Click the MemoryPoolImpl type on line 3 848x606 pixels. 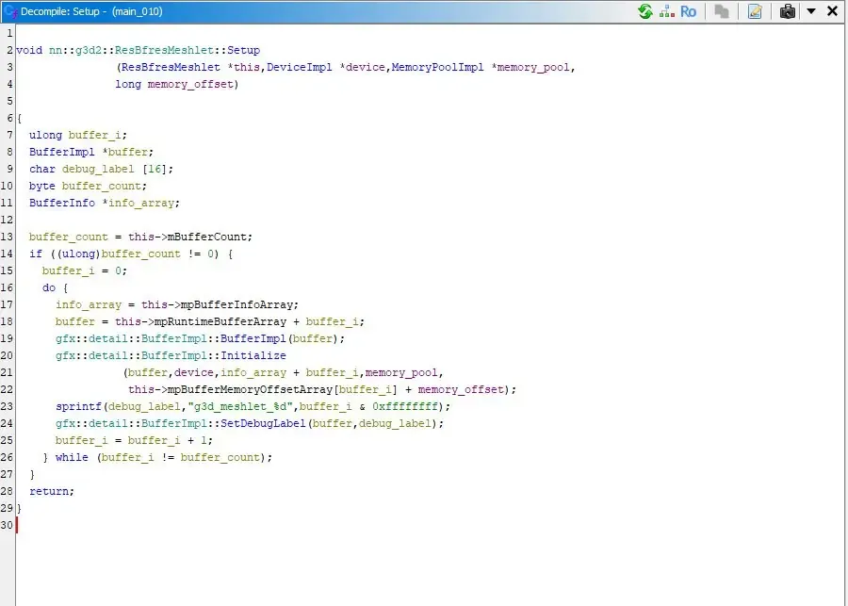[437, 68]
